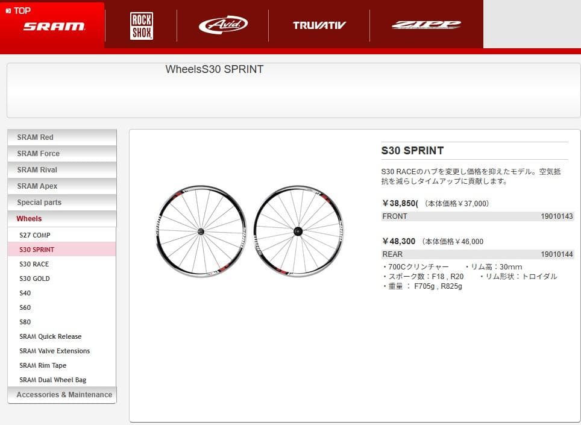
Task: Click the REAR label row
Action: click(477, 254)
